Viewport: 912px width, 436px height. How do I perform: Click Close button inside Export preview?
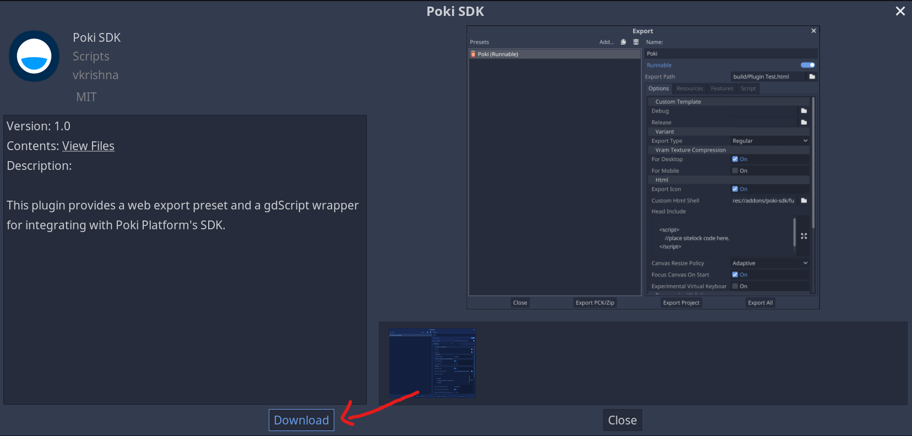520,302
